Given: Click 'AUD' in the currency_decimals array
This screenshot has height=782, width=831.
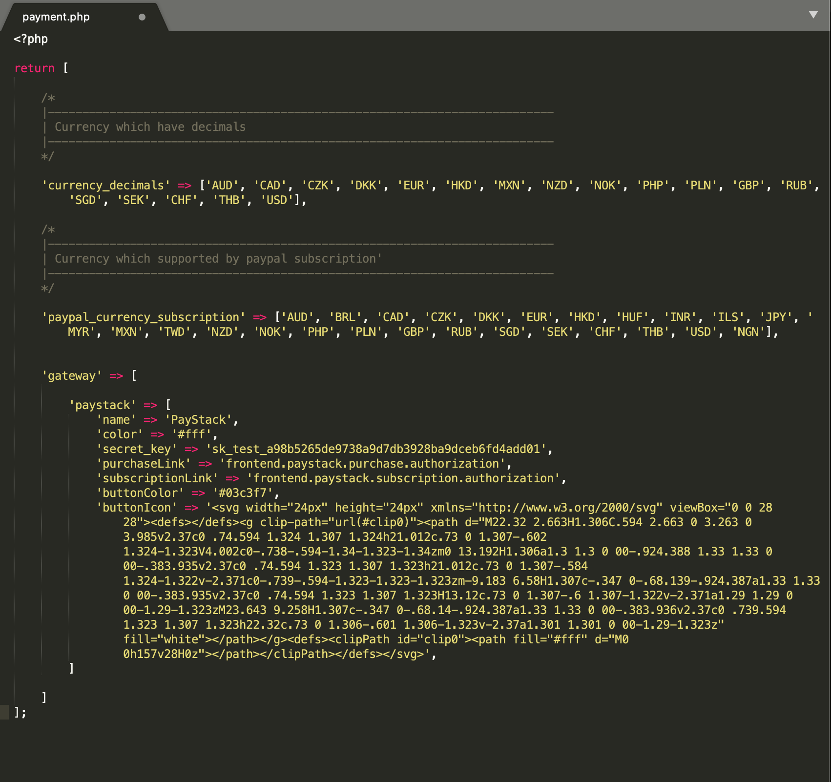Looking at the screenshot, I should tap(222, 185).
